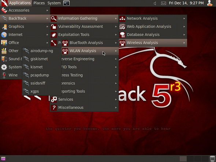Expand the Network Analysis submenu arrow
216x162 pixels.
[x=184, y=18]
